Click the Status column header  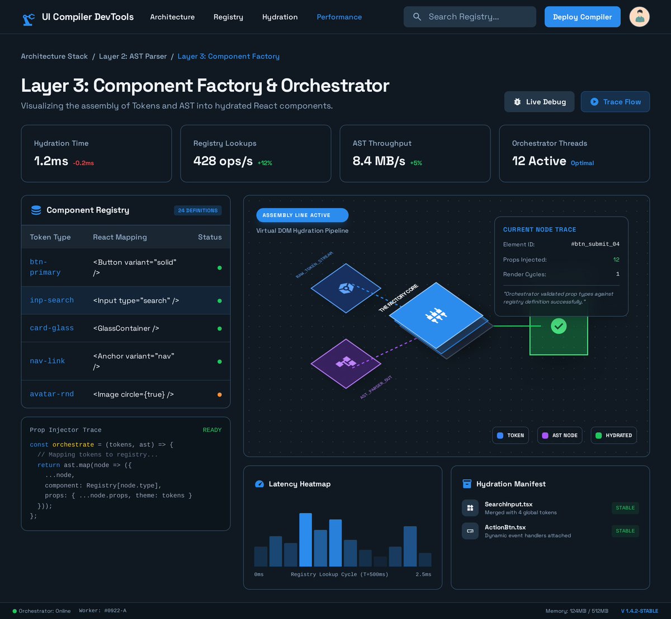210,237
